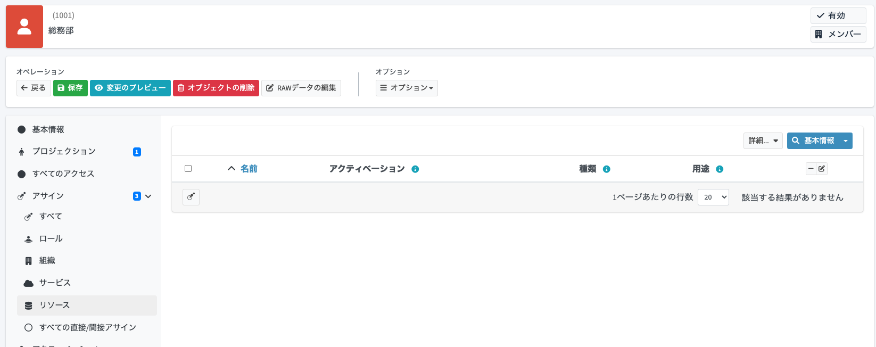Click the building icon beside 組織
Viewport: 876px width, 347px height.
pos(29,261)
